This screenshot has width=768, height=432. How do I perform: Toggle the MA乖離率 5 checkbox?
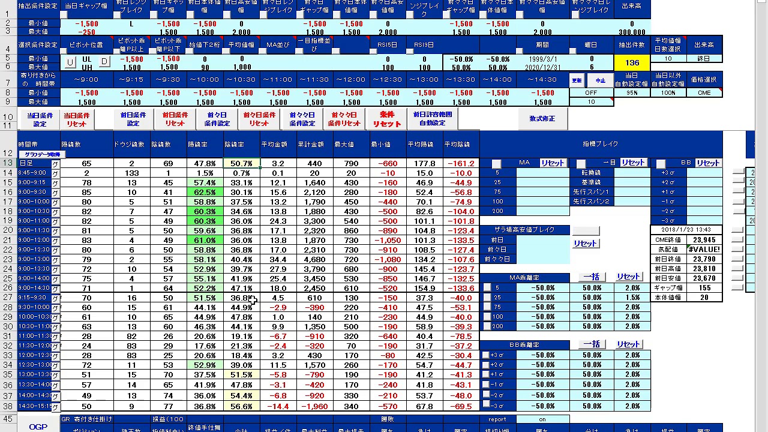488,288
